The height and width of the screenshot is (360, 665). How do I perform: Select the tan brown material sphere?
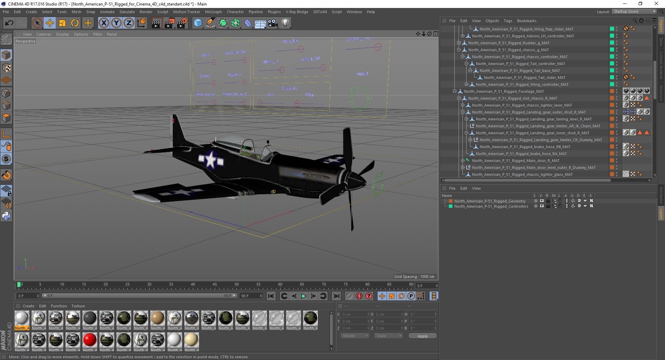[x=158, y=318]
